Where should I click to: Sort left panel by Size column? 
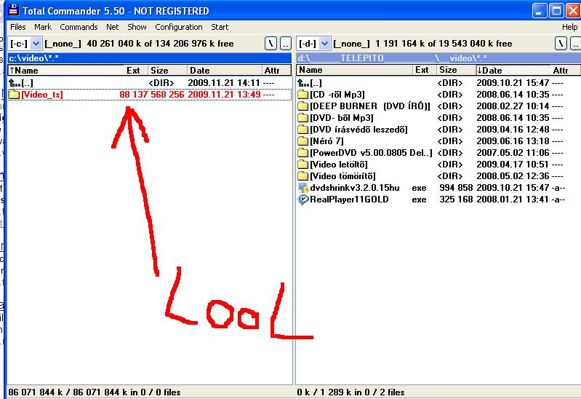tap(167, 70)
